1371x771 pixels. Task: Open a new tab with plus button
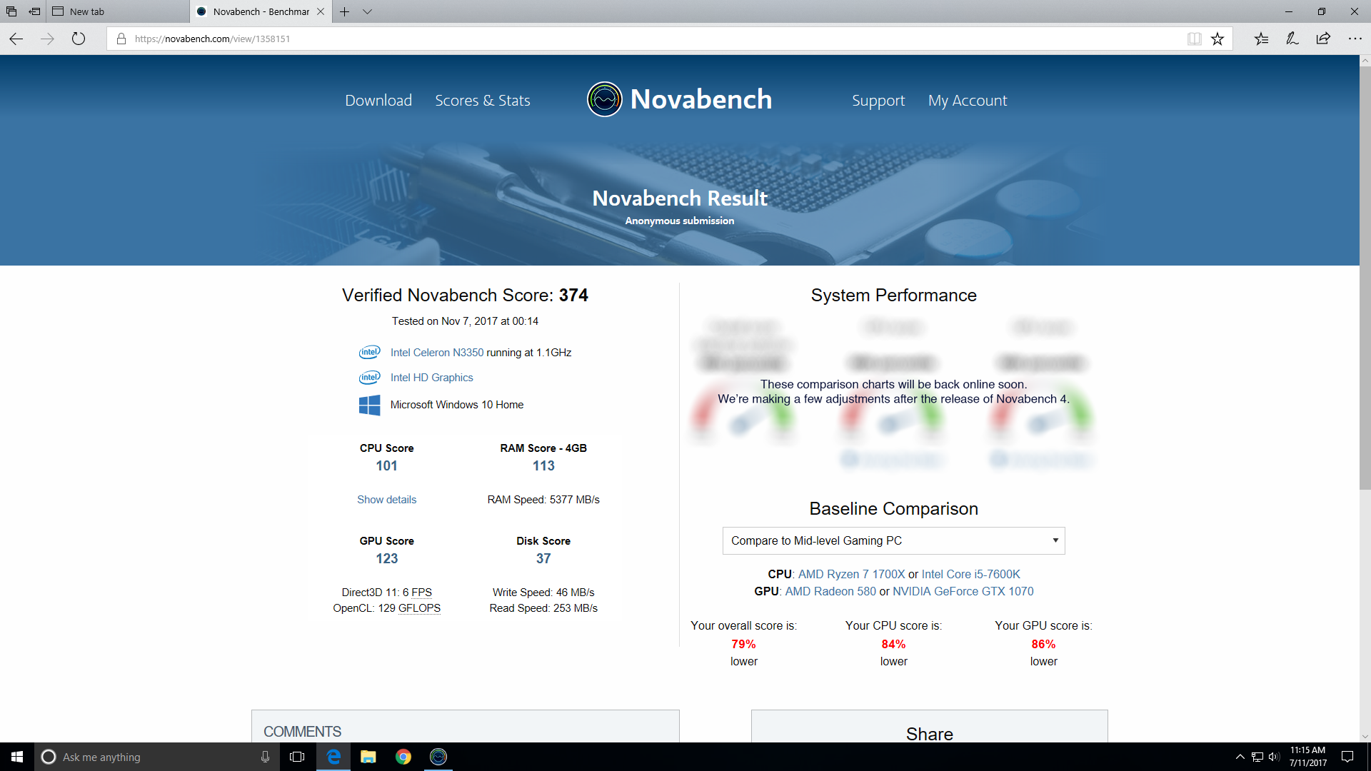coord(344,11)
